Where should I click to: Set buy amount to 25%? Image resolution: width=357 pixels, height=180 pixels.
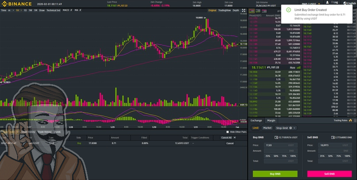pos(268,156)
